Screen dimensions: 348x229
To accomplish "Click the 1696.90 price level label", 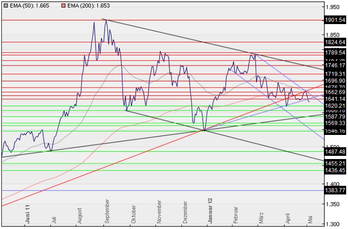I will [x=335, y=80].
